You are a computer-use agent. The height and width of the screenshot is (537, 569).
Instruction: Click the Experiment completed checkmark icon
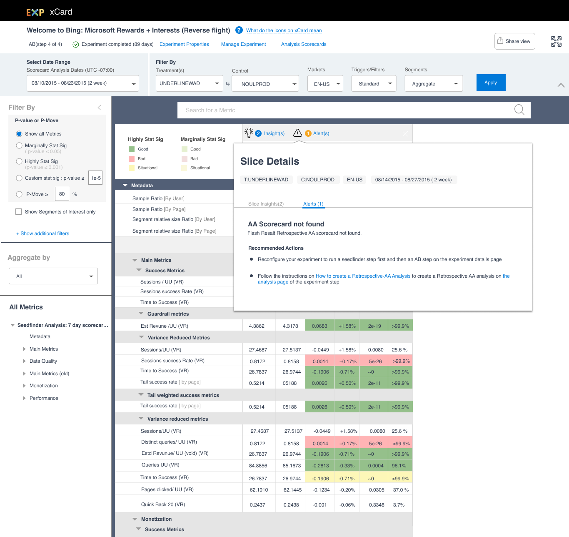(76, 44)
